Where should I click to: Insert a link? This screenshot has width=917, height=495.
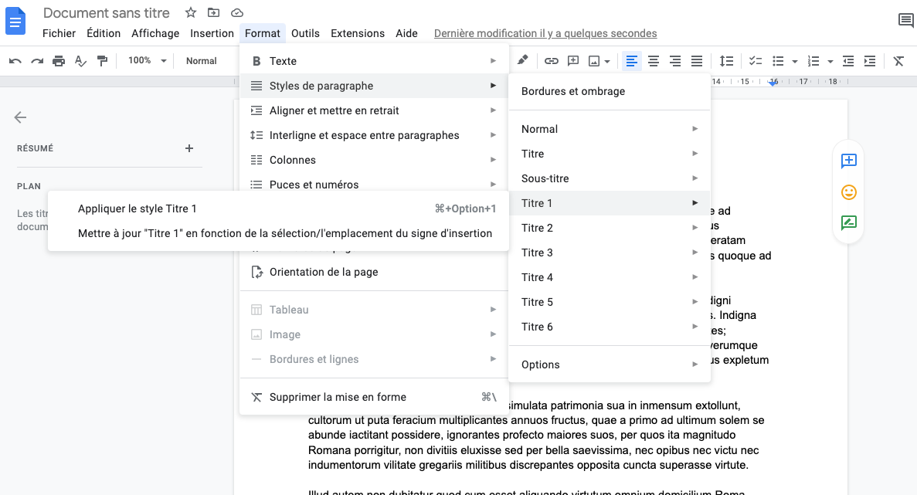551,60
